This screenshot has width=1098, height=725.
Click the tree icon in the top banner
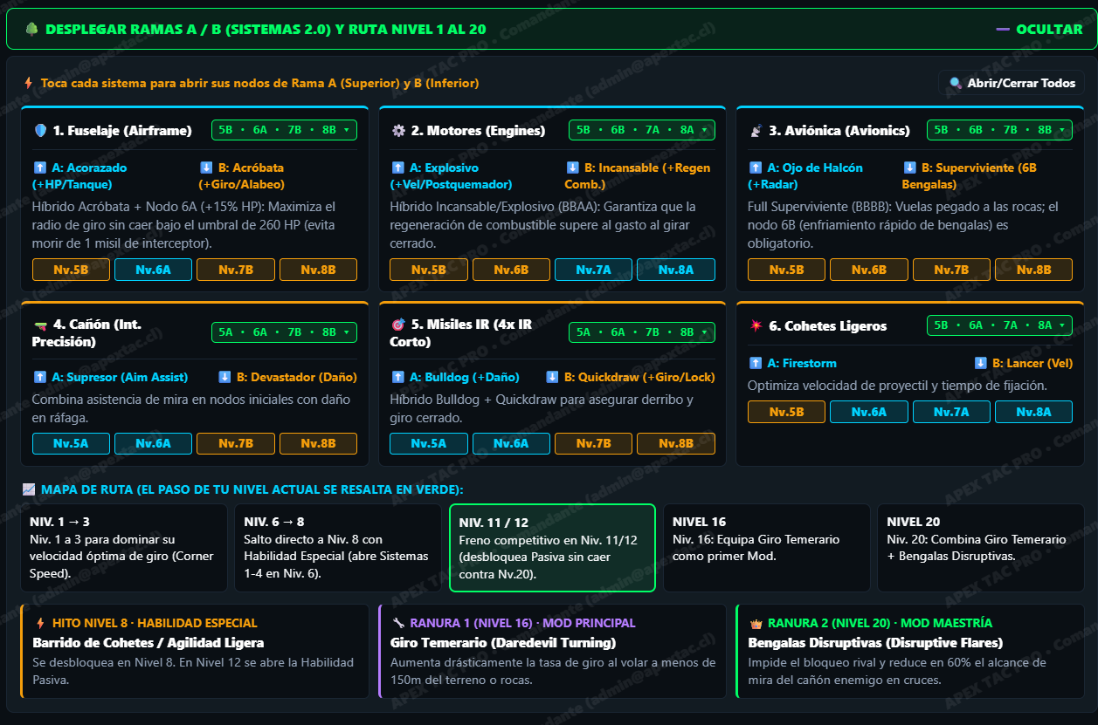tap(31, 29)
